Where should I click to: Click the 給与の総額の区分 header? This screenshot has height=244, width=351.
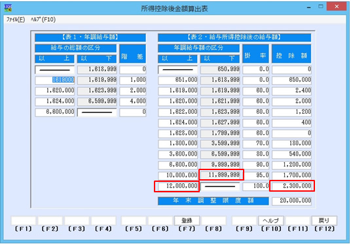tap(76, 48)
